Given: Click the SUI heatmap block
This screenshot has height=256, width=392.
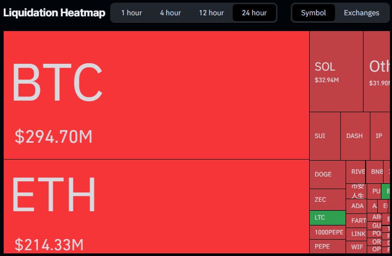Looking at the screenshot, I should click(324, 136).
